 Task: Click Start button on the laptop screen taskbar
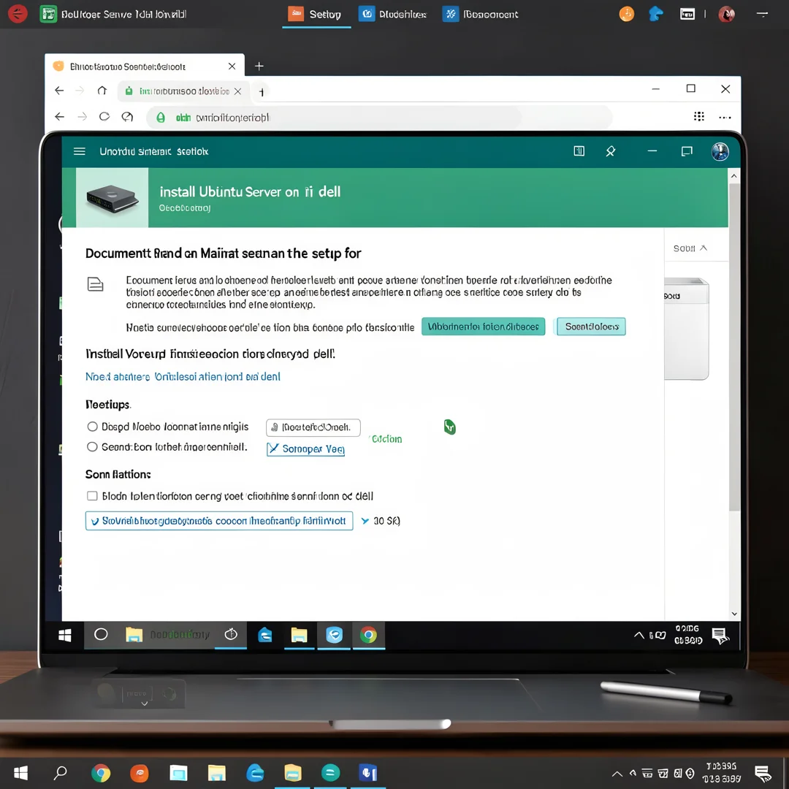click(64, 635)
